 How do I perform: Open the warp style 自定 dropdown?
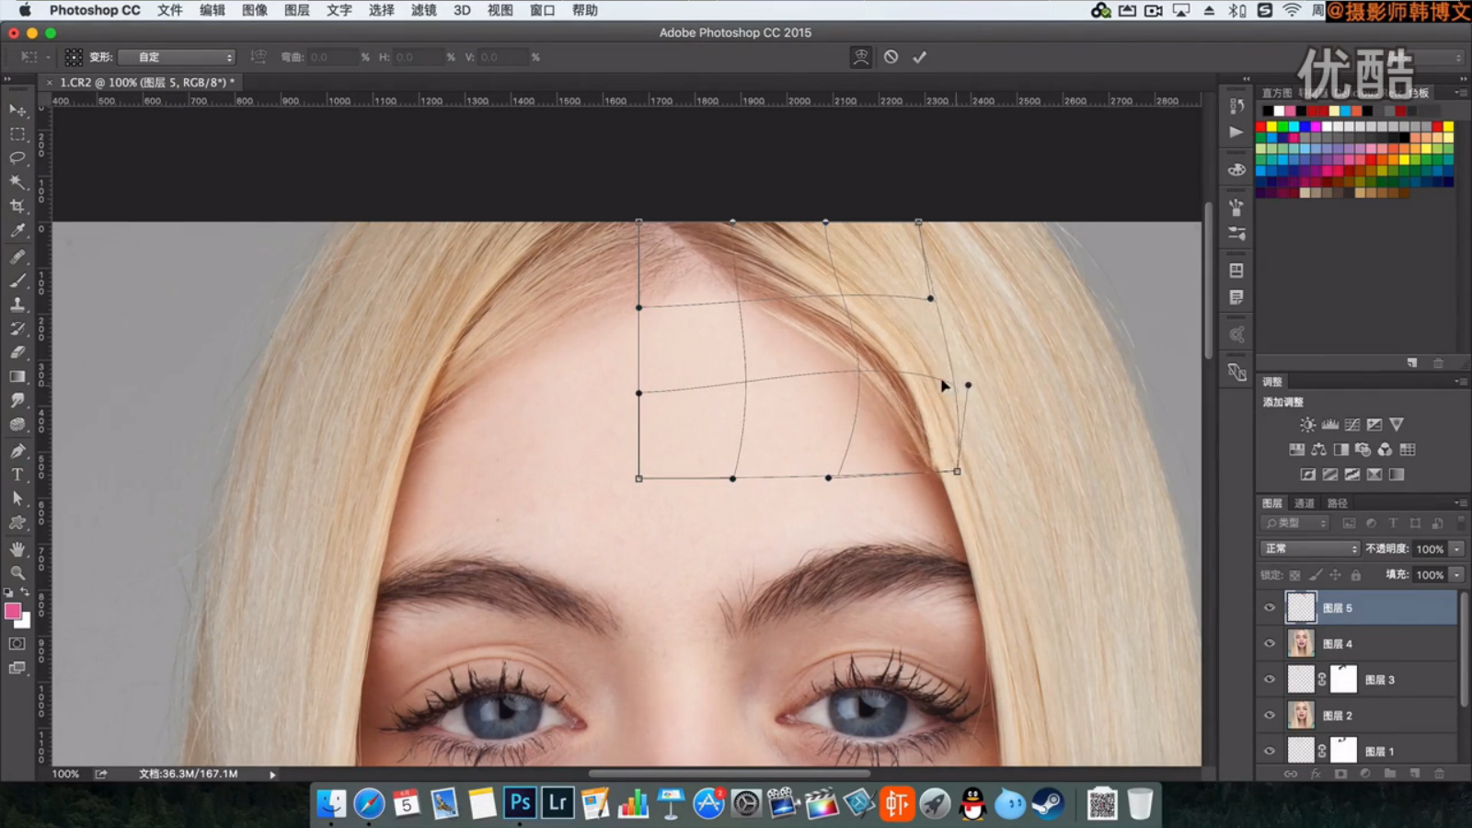177,57
